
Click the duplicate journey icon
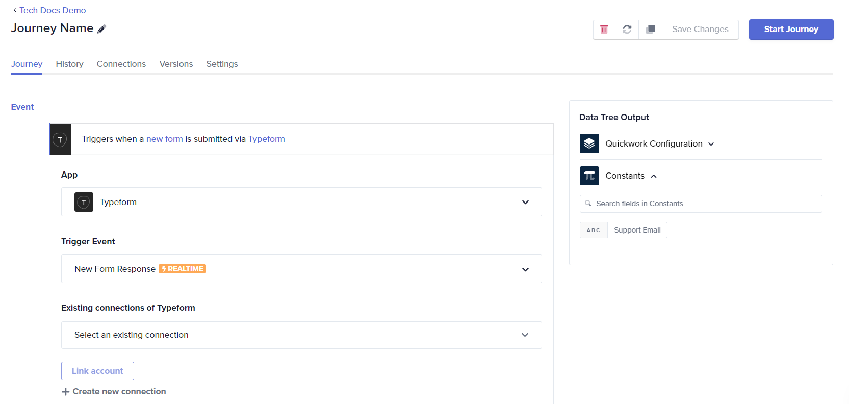click(651, 30)
